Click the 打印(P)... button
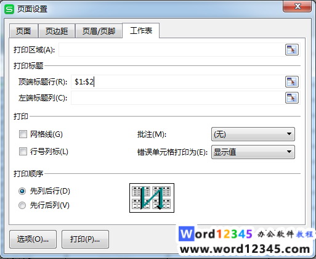Image resolution: width=316 pixels, height=259 pixels. click(85, 239)
